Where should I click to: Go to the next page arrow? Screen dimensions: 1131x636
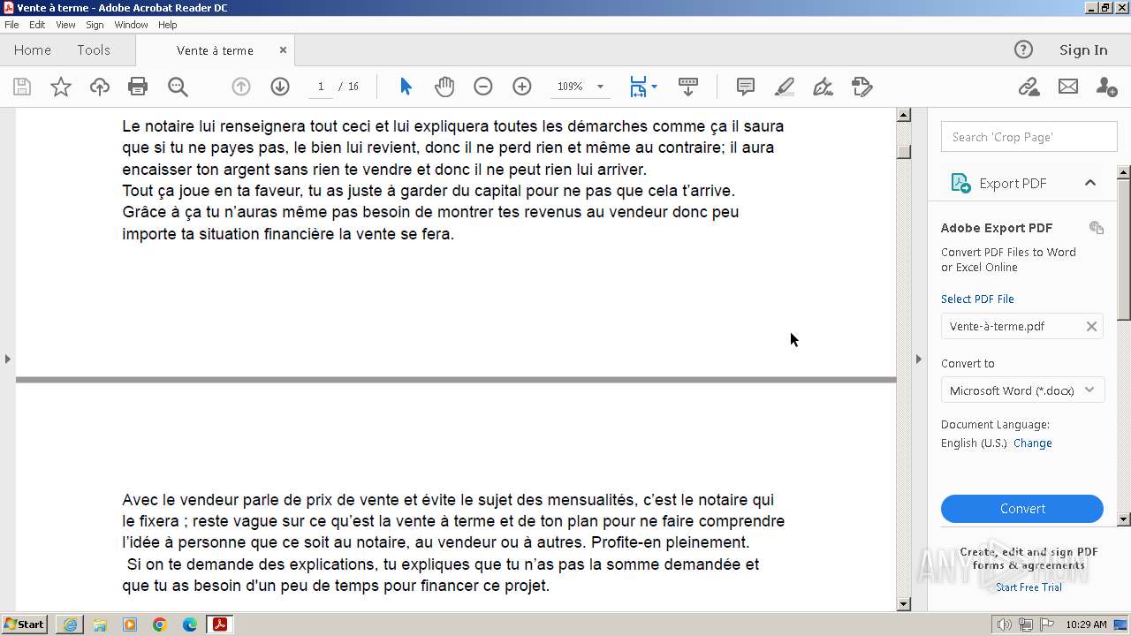point(280,87)
